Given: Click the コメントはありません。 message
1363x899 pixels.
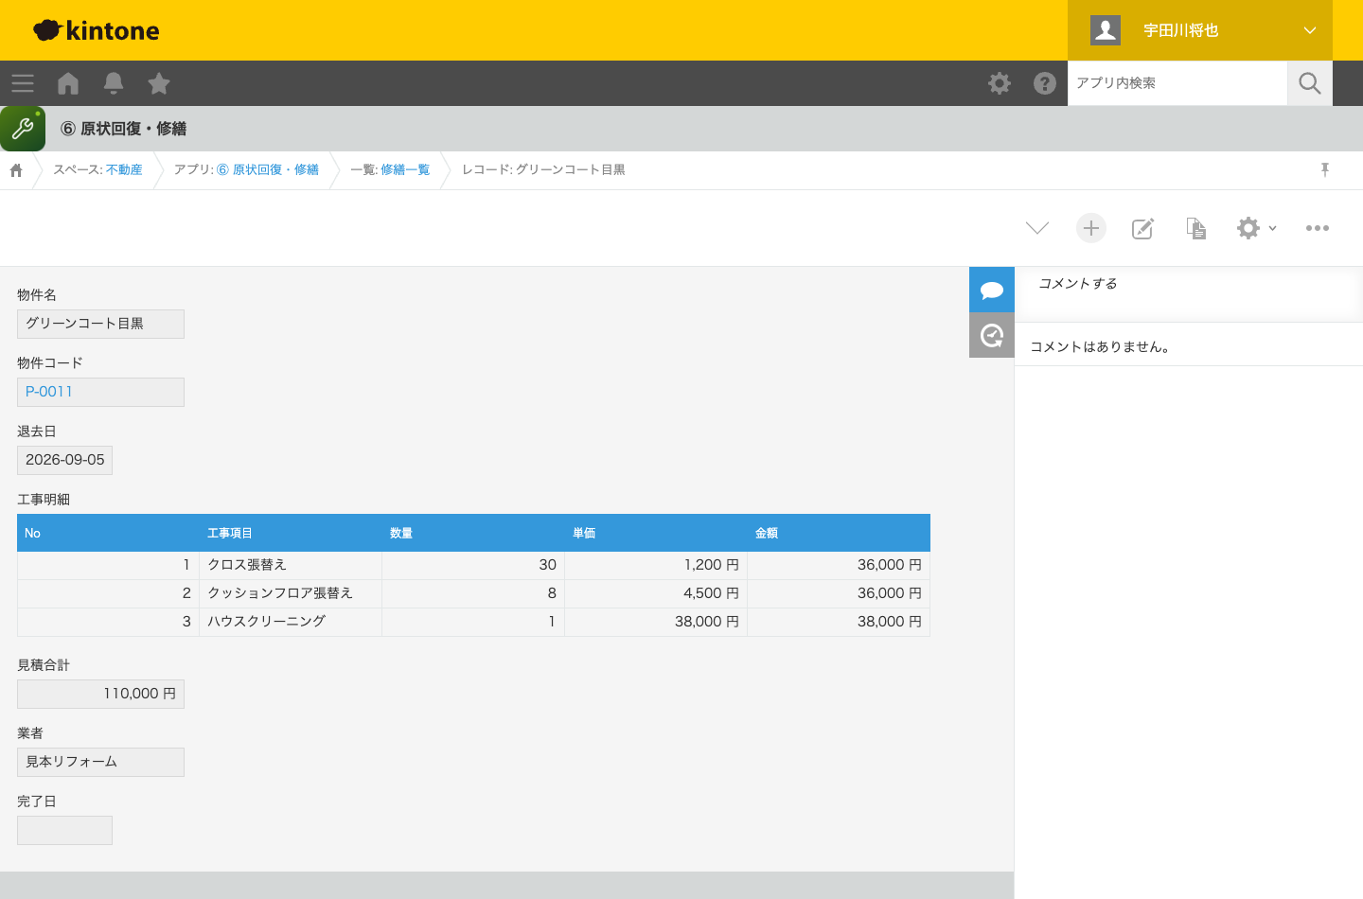Looking at the screenshot, I should coord(1100,346).
